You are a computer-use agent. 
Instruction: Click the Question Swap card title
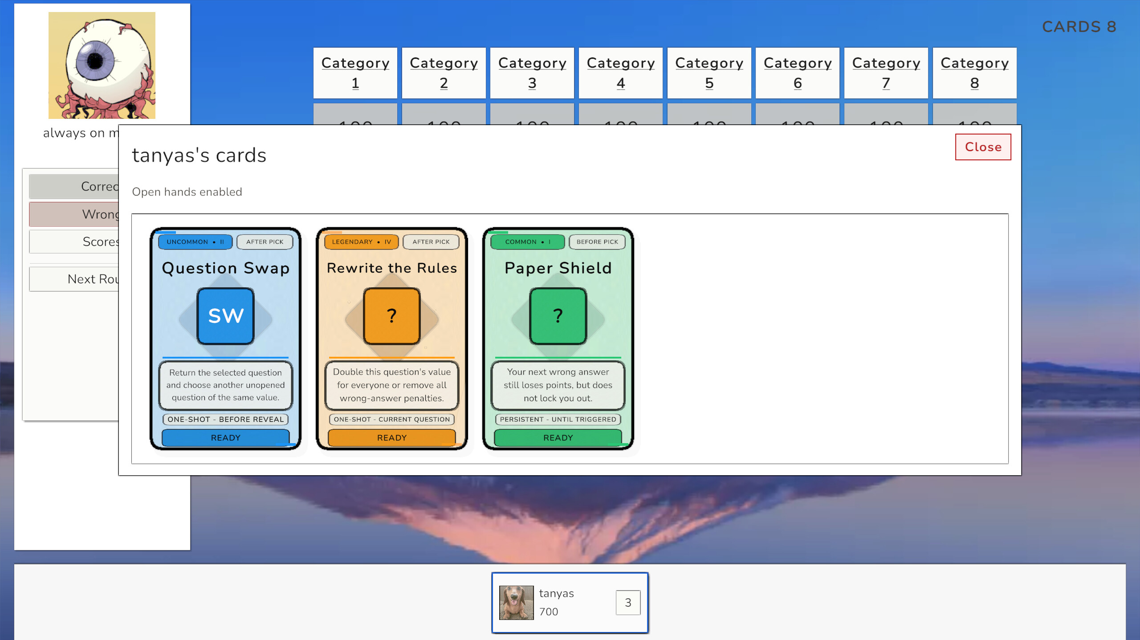point(226,268)
